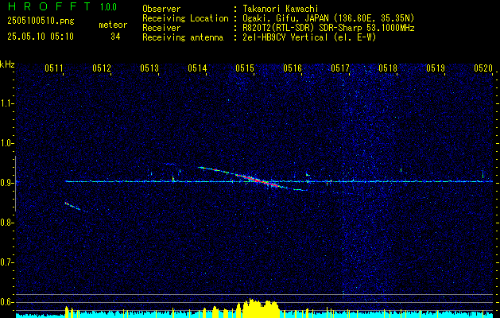Click the Receiving Location field label

pos(185,18)
